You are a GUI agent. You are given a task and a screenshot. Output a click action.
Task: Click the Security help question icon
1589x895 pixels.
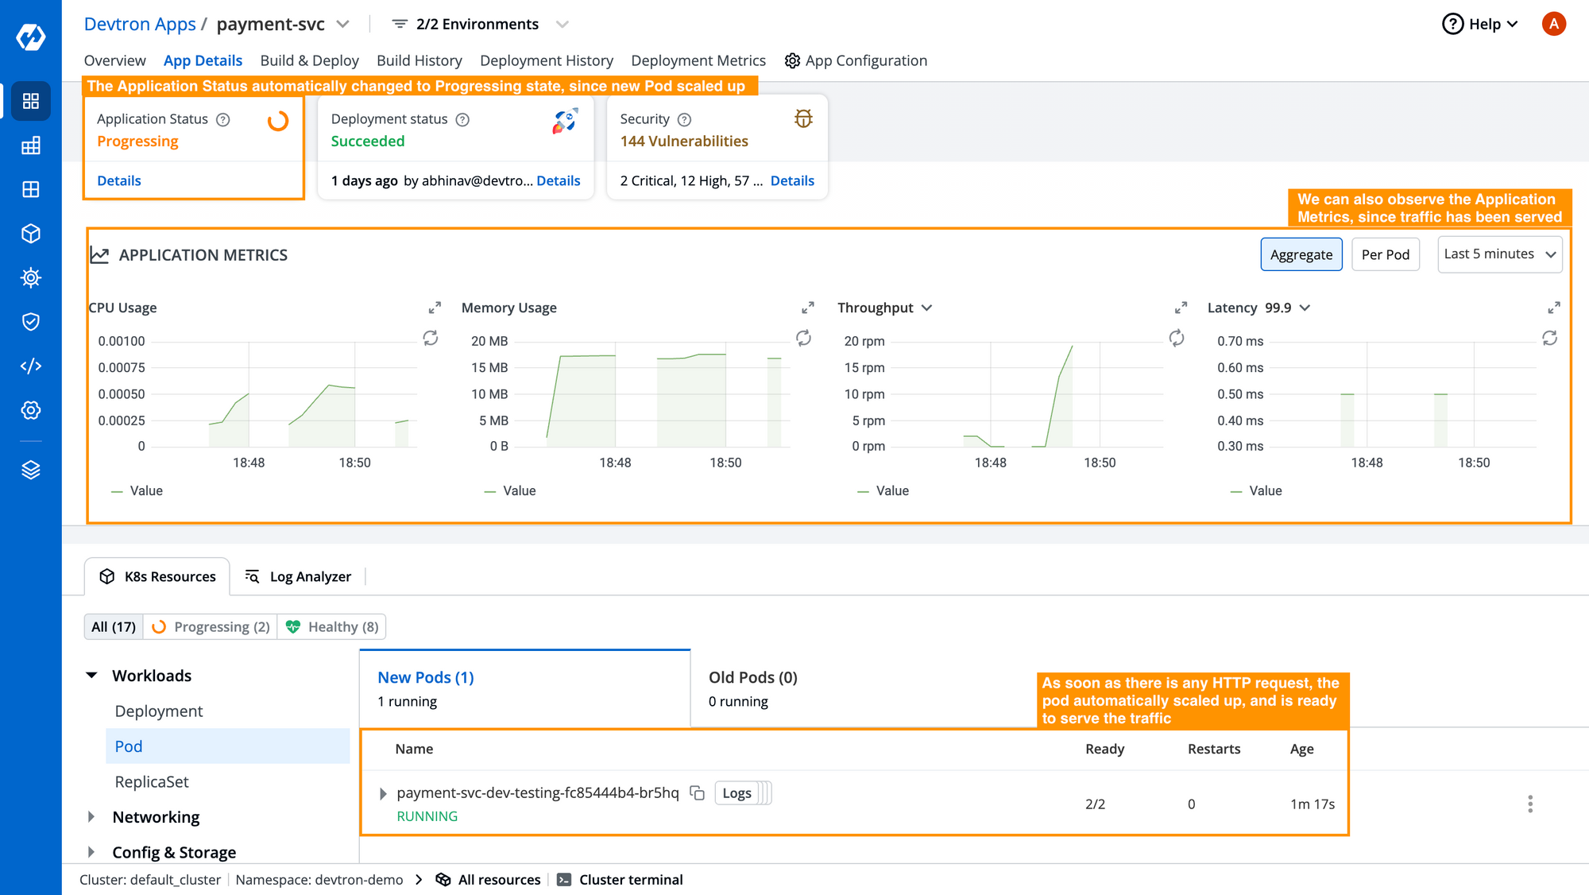pyautogui.click(x=684, y=119)
